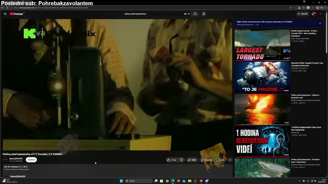Screen dimensions: 328x184
Task: Open the Wild Nature Science CZ channel
Action: point(299,68)
